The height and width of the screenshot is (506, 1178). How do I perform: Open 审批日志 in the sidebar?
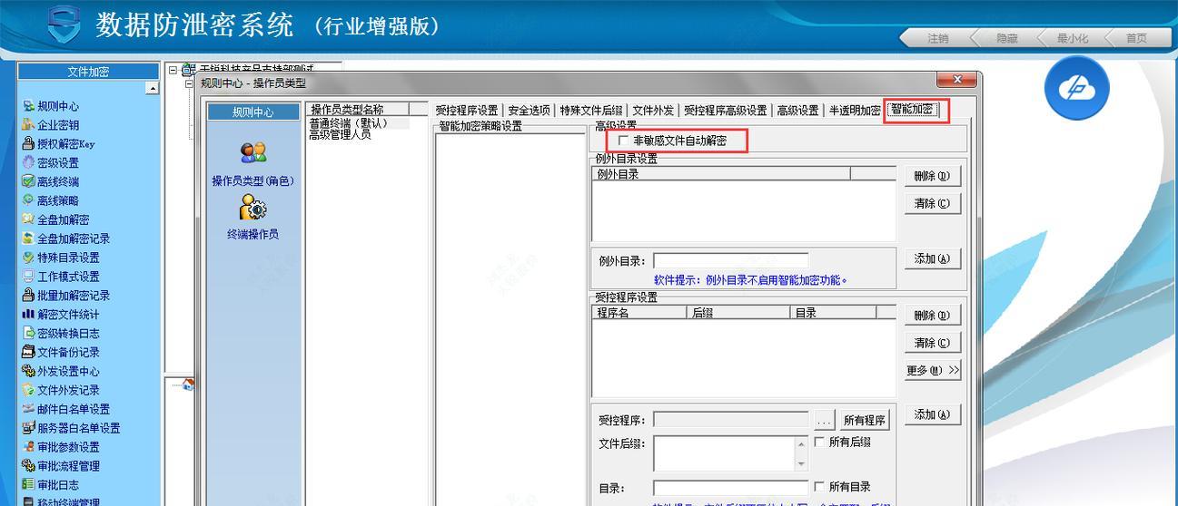tap(51, 485)
